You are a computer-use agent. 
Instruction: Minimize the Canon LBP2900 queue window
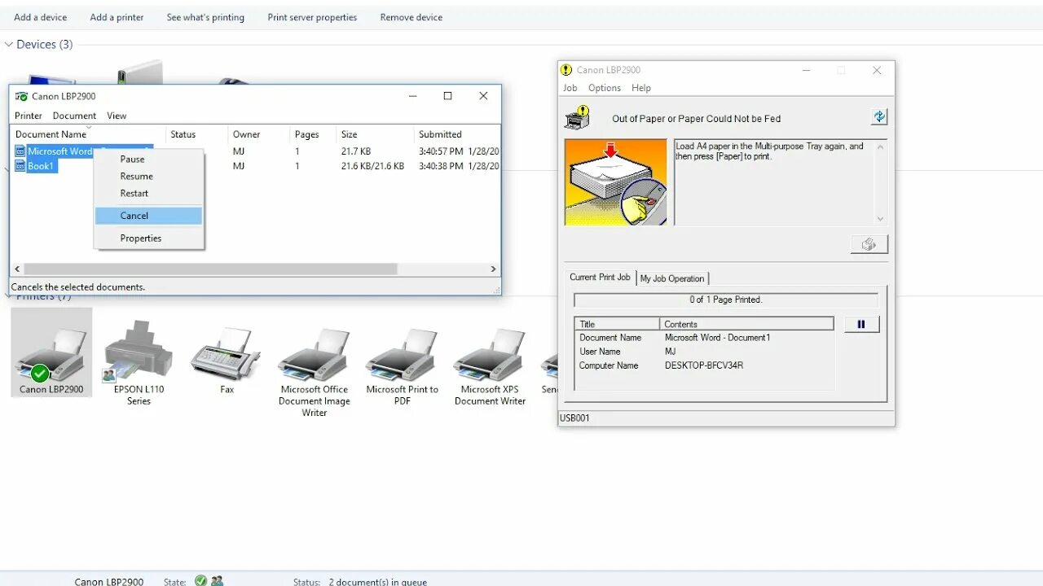tap(412, 96)
